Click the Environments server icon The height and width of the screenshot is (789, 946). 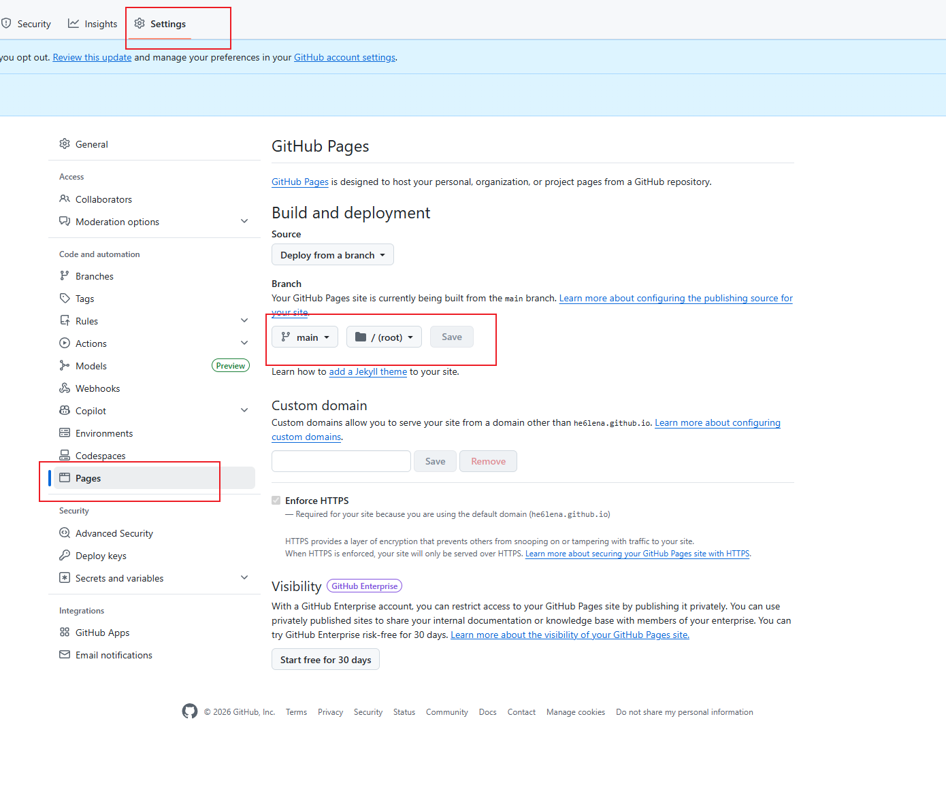coord(65,433)
